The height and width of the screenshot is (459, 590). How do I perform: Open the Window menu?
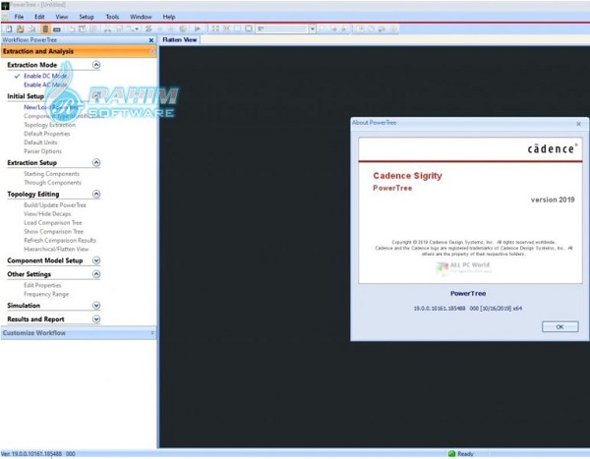[x=141, y=17]
